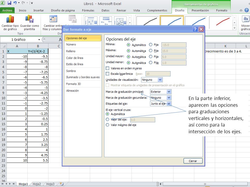Select Fija for Mínima
This screenshot has width=250, height=187.
click(151, 45)
